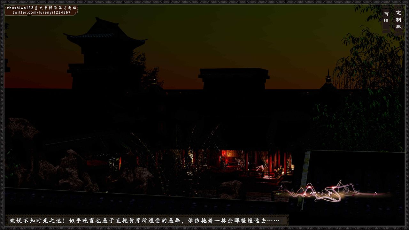Click the boulder in front of pavilion

[232, 188]
